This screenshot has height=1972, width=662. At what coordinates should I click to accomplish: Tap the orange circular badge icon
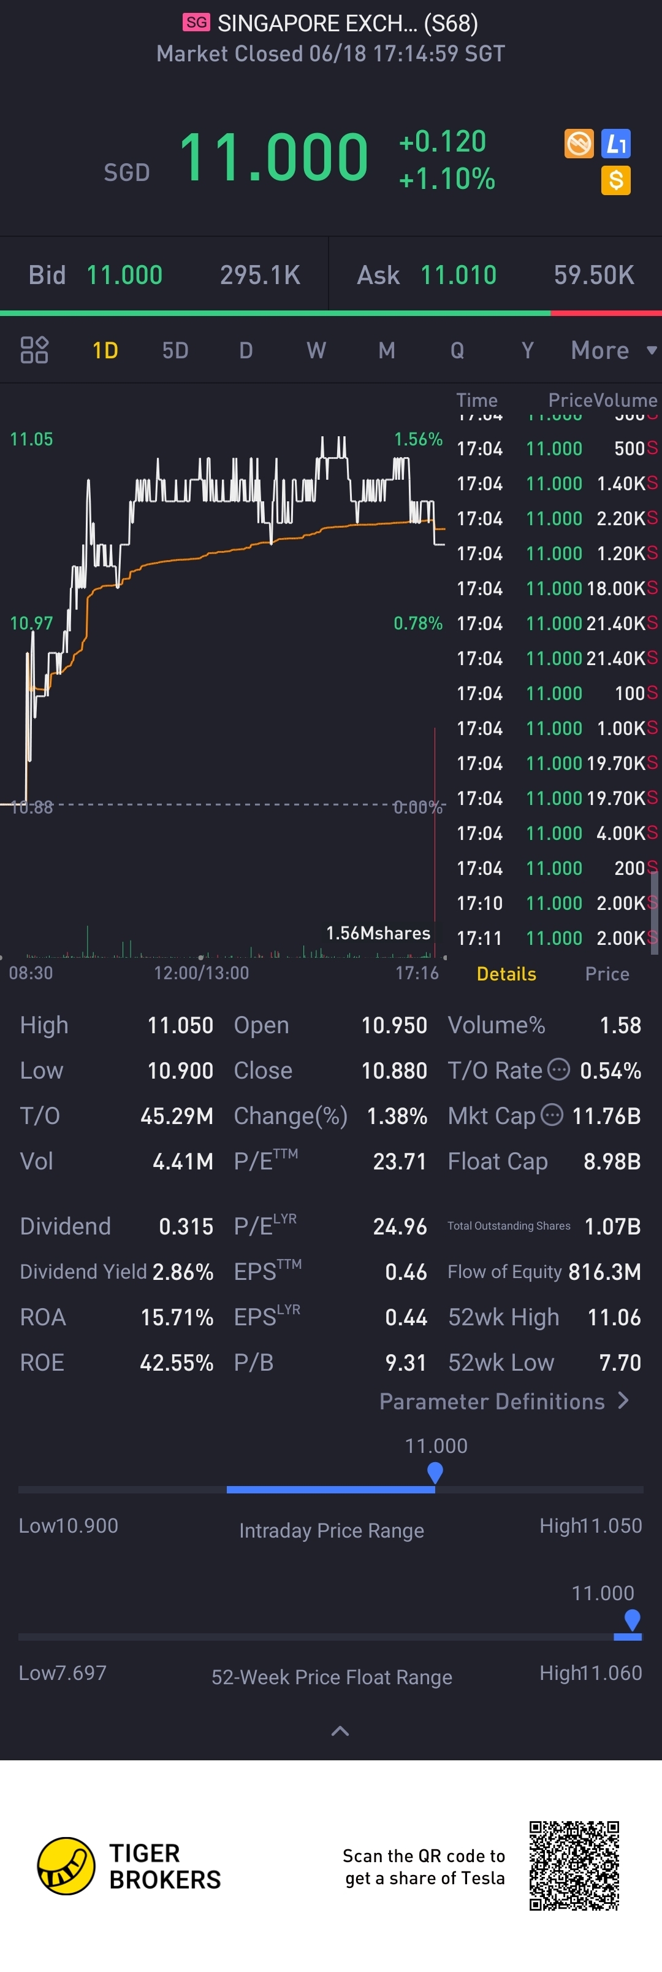tap(579, 143)
